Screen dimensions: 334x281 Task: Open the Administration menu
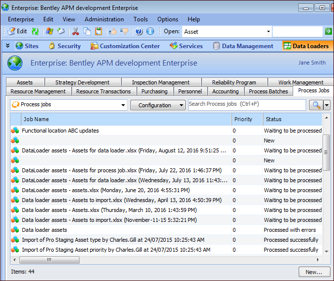click(x=104, y=19)
